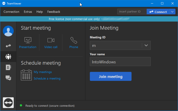
Task: Open the Help menu
Action: [39, 12]
